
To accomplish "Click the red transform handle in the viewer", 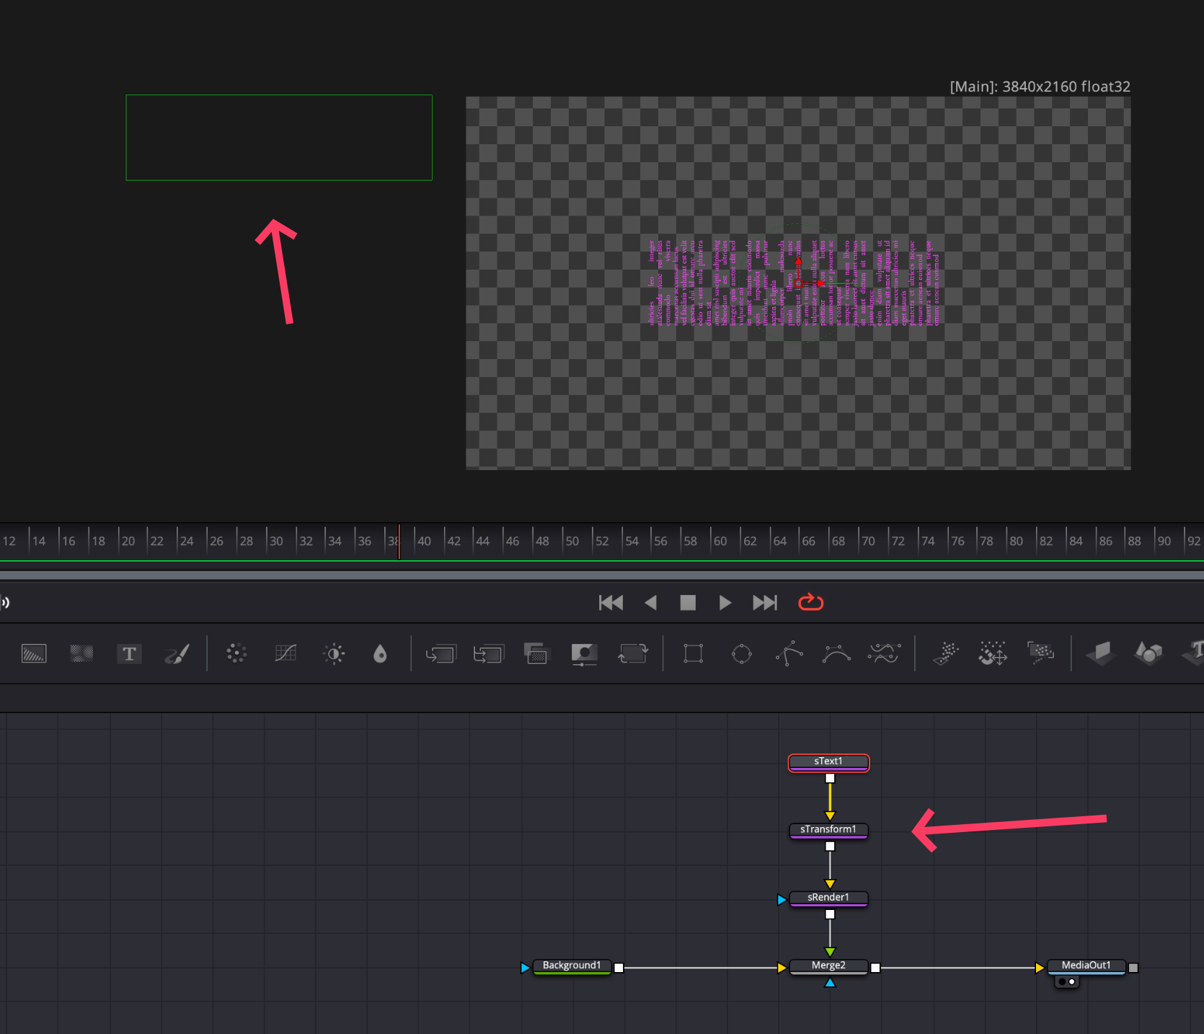I will click(798, 283).
